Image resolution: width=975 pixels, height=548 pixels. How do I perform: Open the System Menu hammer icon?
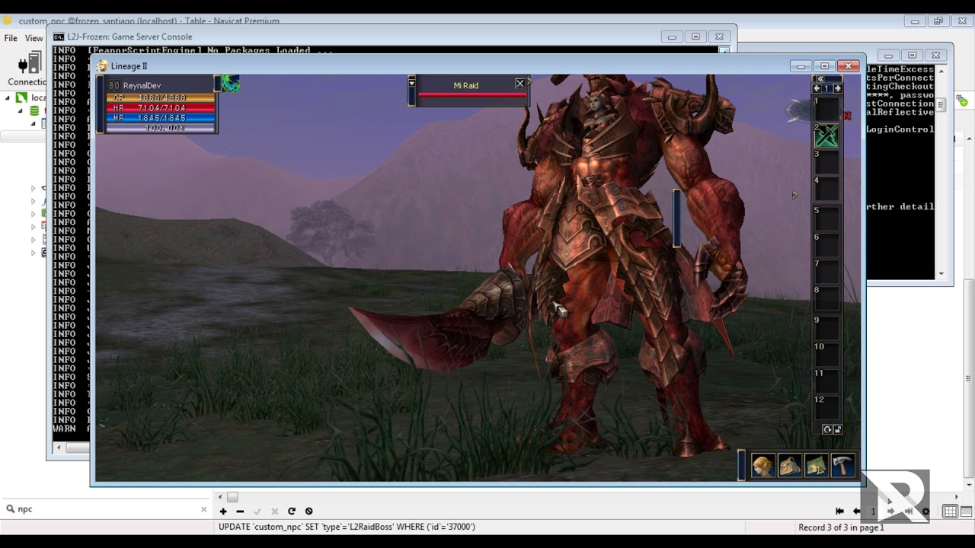tap(842, 465)
